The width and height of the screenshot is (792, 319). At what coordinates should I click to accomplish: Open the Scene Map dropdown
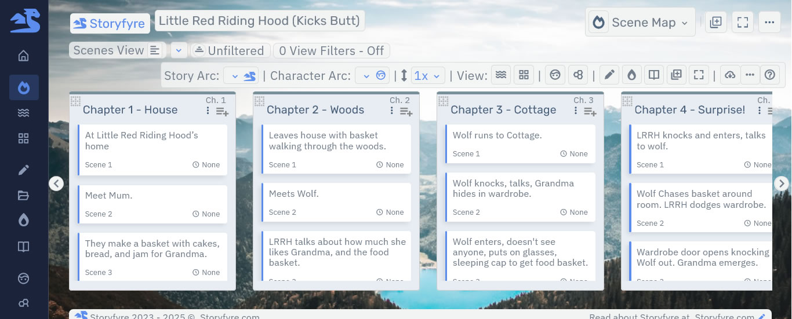coord(640,23)
